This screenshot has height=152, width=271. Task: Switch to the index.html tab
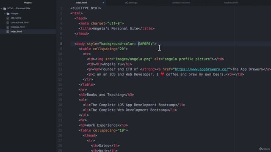tap(81, 3)
